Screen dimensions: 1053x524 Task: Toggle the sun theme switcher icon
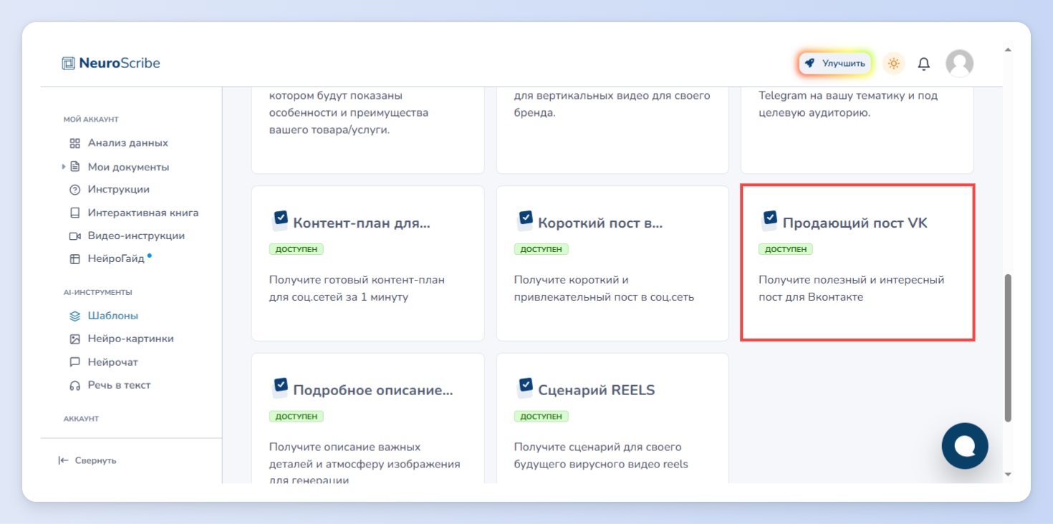coord(893,64)
